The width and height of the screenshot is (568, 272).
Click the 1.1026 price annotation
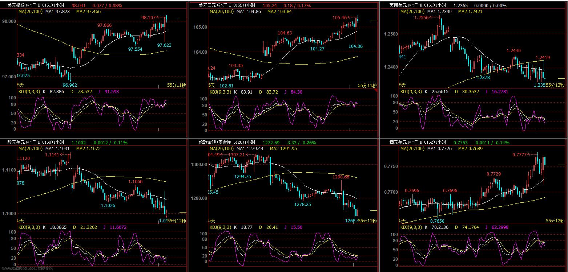click(x=108, y=206)
